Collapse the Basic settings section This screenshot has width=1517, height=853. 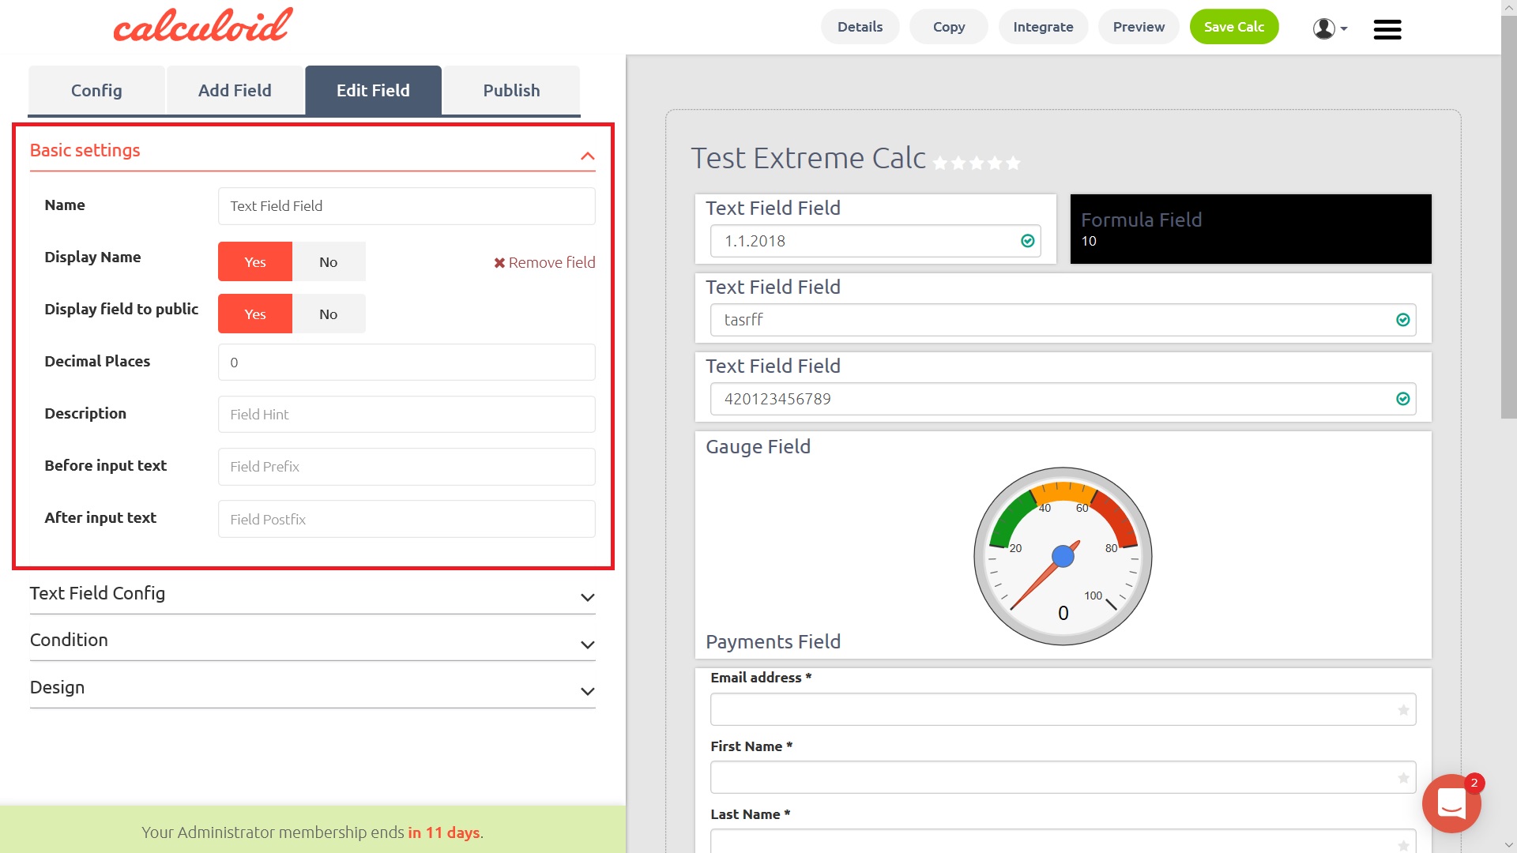[x=587, y=156]
